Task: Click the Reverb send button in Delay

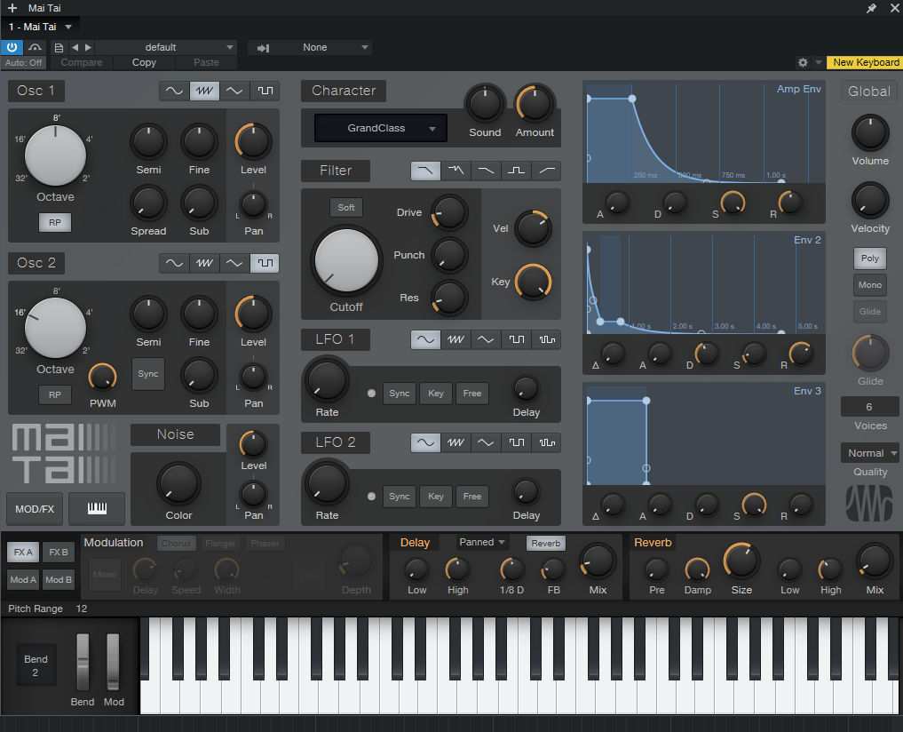Action: (545, 543)
